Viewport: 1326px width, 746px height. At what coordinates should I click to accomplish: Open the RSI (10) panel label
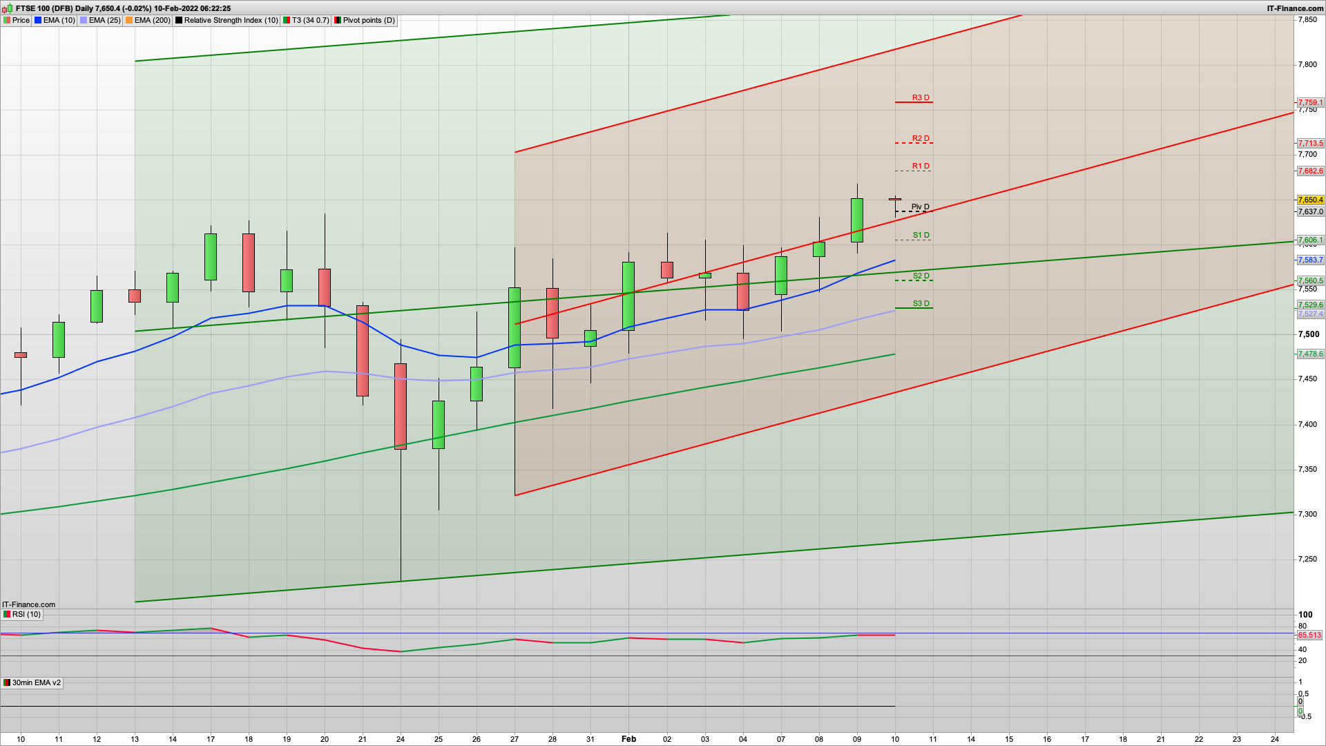coord(21,614)
